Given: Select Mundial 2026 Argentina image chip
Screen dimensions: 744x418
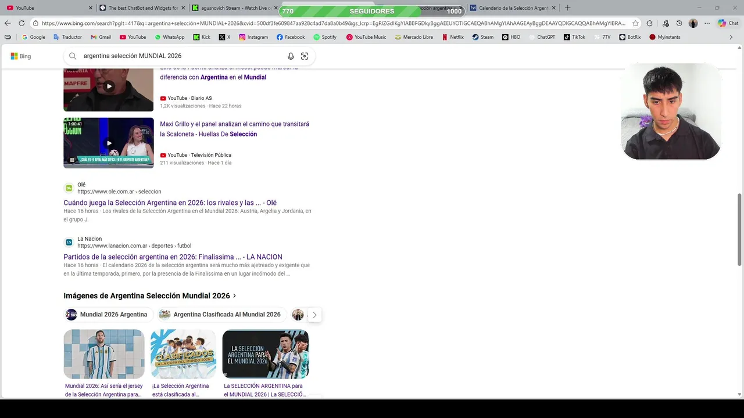Looking at the screenshot, I should tap(109, 315).
